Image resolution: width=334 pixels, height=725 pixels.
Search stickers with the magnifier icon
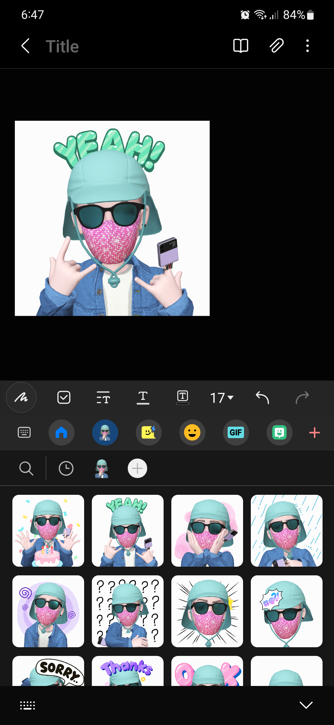tap(26, 468)
